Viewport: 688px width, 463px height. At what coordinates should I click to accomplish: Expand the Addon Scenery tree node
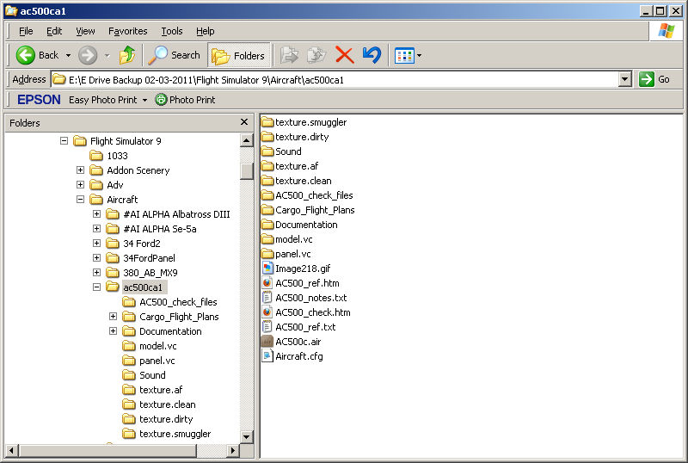click(80, 170)
